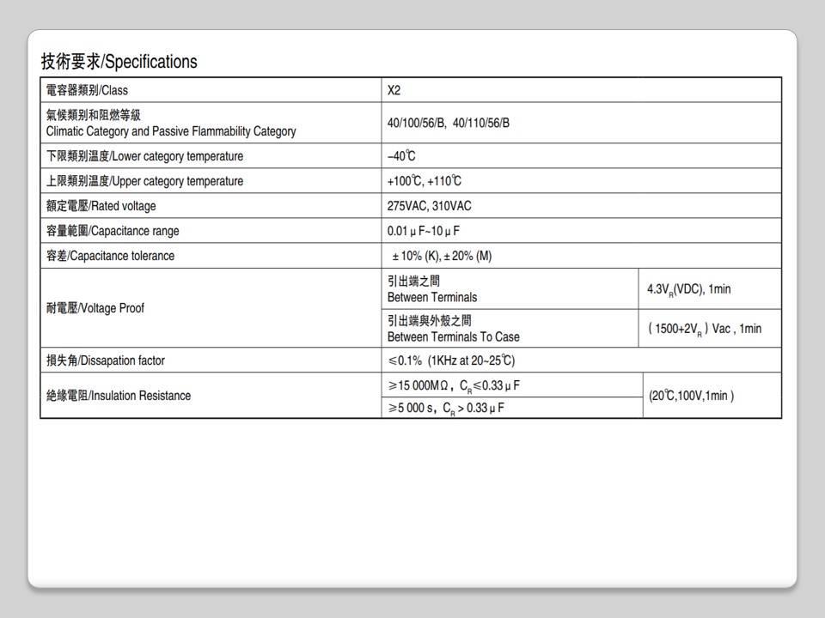Click the +100℃, +110℃ value cell
The width and height of the screenshot is (825, 618).
(x=425, y=181)
